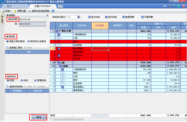
Task: Select 按材料汇总查询 radio option
Action: point(29,41)
